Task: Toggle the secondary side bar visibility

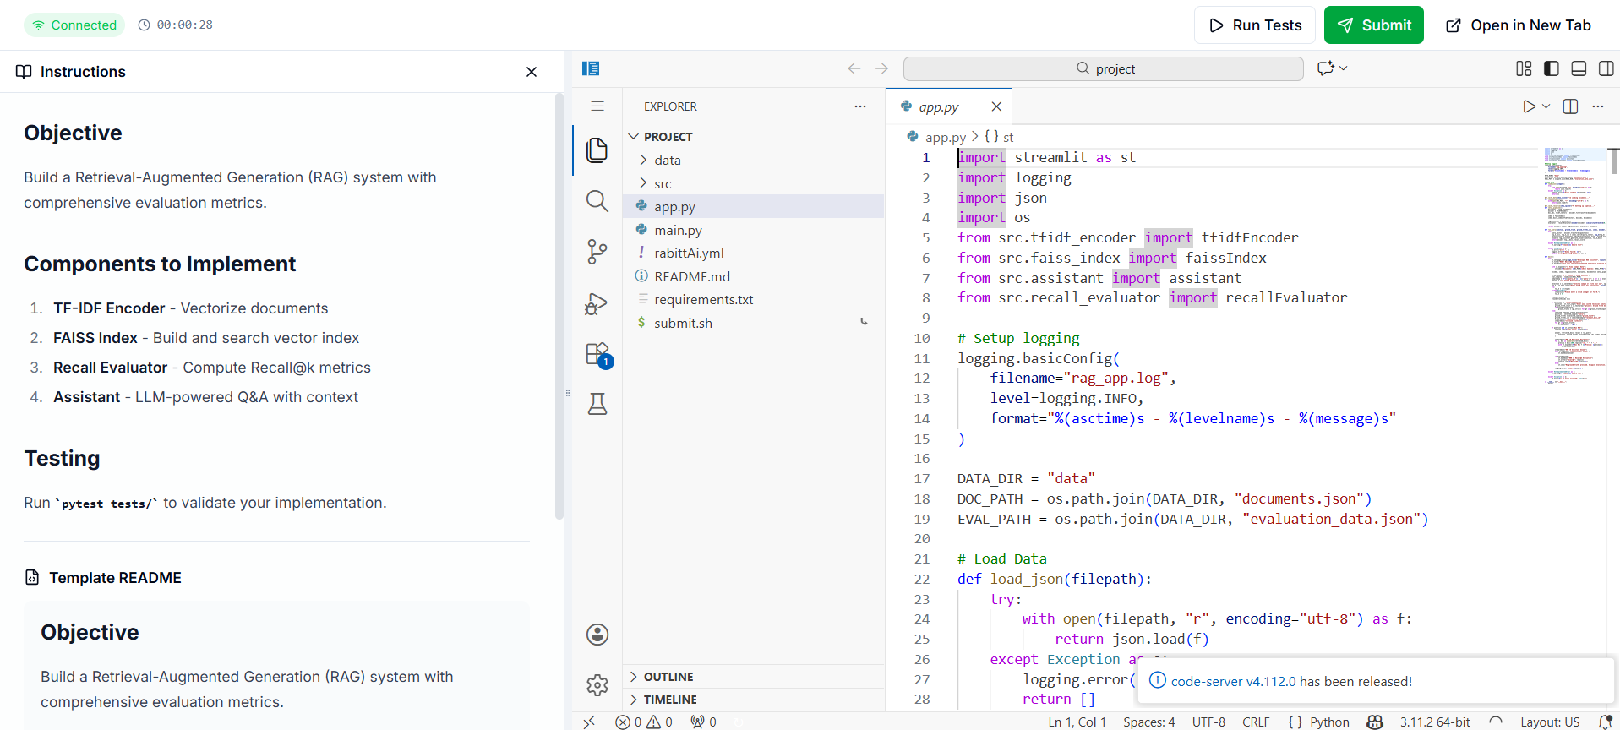Action: click(1606, 68)
